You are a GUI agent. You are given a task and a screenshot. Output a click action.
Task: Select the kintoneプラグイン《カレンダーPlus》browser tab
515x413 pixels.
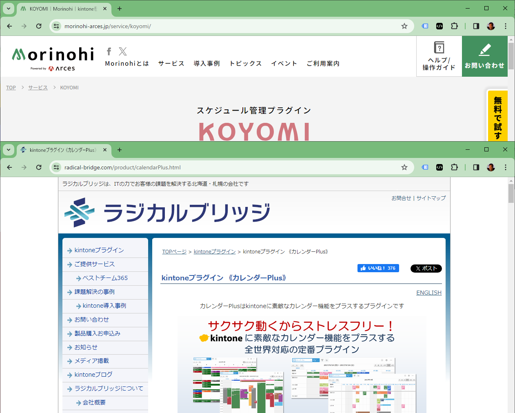point(63,150)
